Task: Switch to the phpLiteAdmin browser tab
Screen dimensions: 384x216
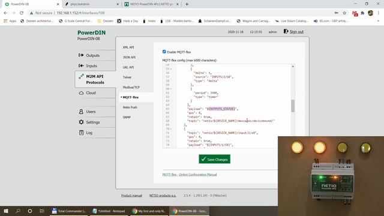Action: point(91,4)
